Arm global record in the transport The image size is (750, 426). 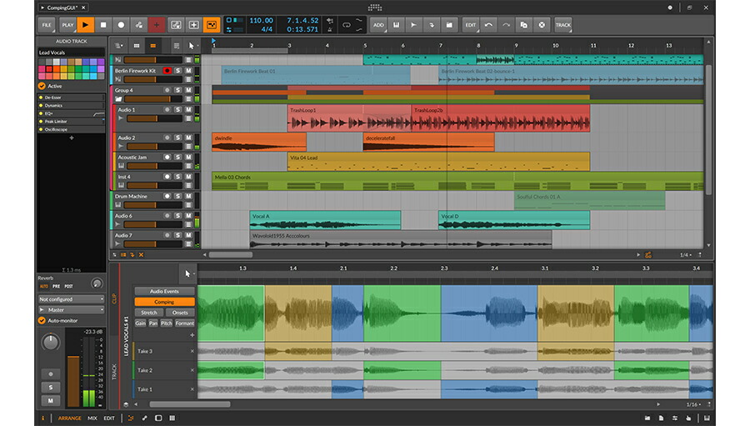coord(121,25)
